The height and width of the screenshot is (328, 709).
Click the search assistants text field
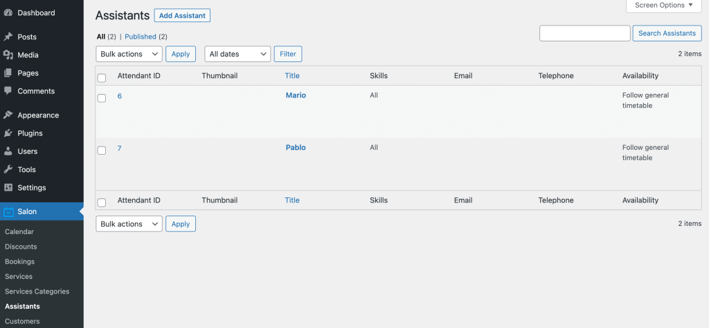click(584, 33)
